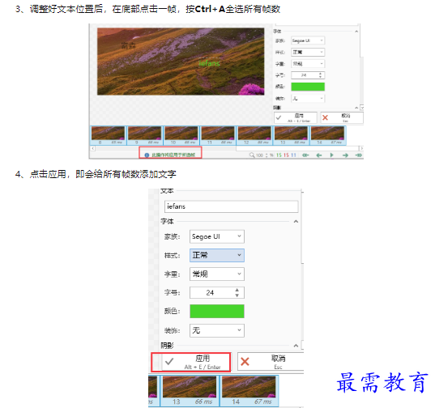Select frame 13 (66 ms) in lower timeline

coord(190,391)
